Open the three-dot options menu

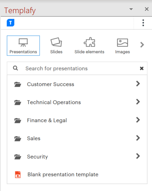[143, 23]
